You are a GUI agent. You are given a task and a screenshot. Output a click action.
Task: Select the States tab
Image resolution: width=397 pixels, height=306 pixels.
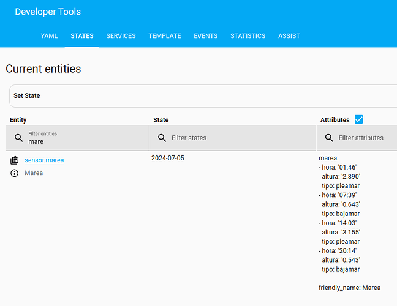82,36
